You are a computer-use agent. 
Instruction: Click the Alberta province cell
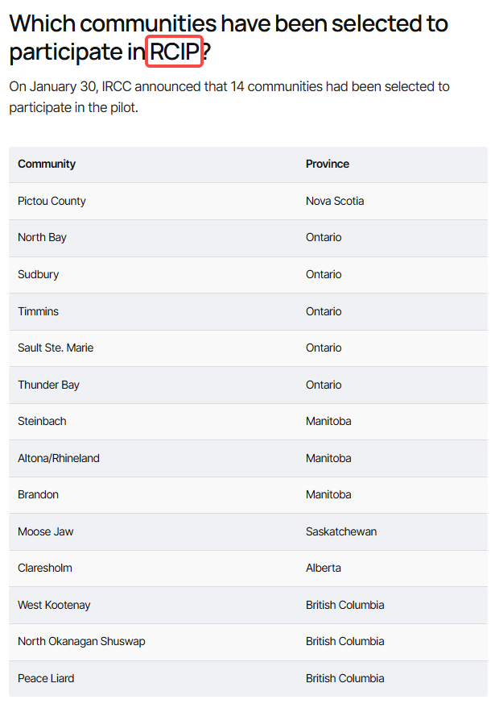click(324, 568)
